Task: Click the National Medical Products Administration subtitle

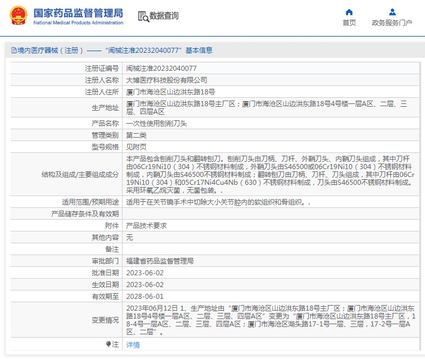Action: pos(78,23)
